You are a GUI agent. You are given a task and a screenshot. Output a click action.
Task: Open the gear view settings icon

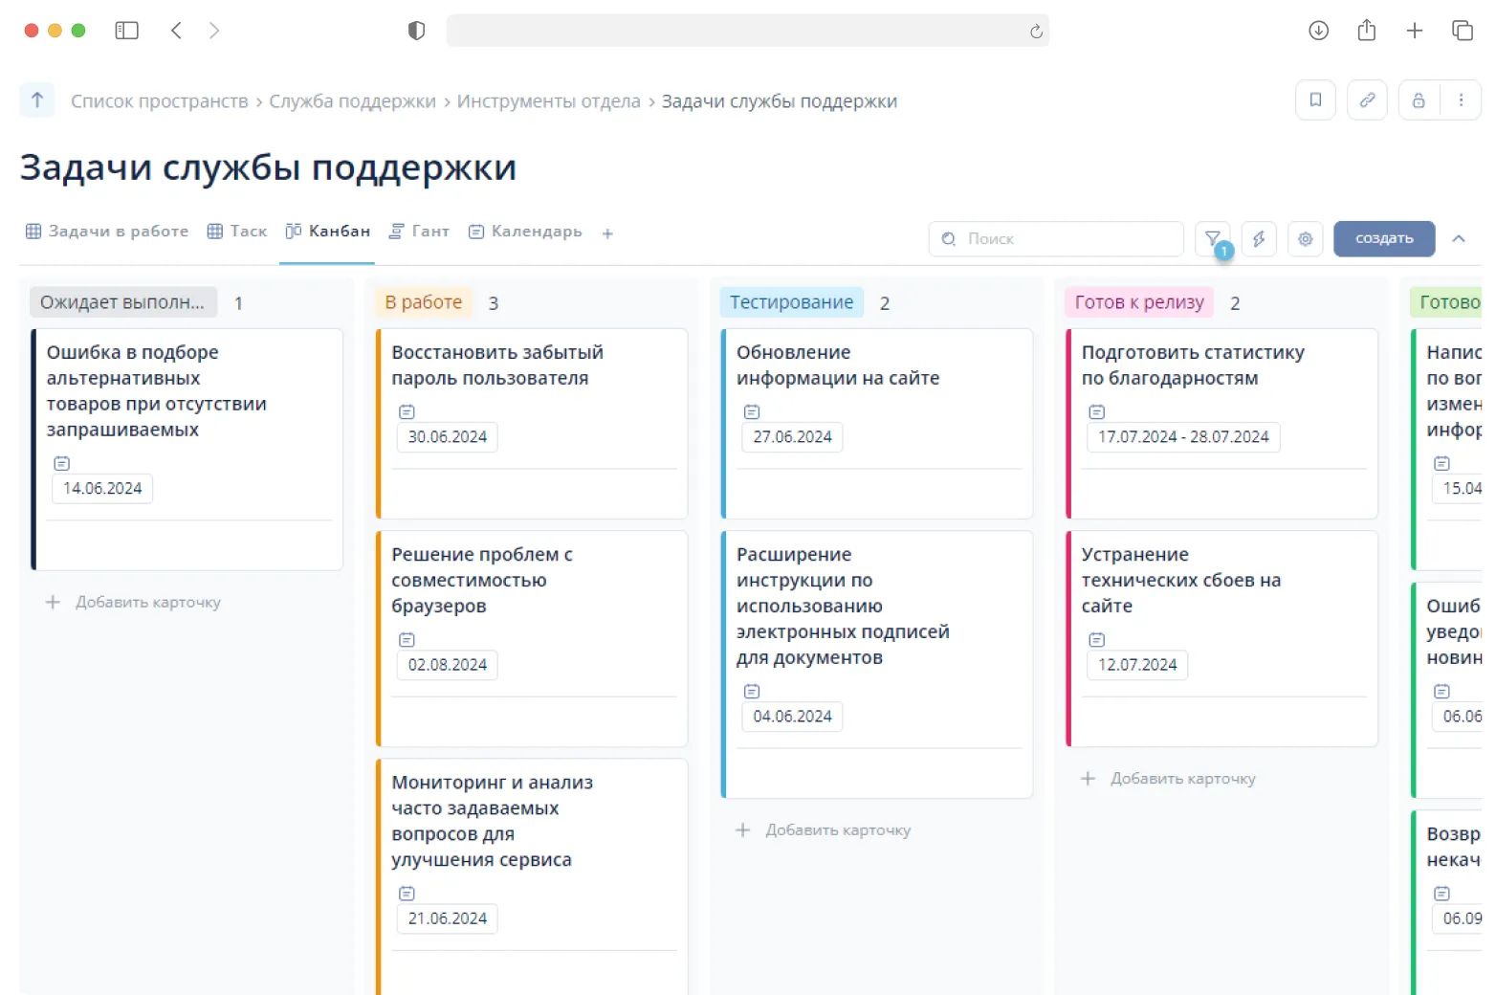point(1305,238)
